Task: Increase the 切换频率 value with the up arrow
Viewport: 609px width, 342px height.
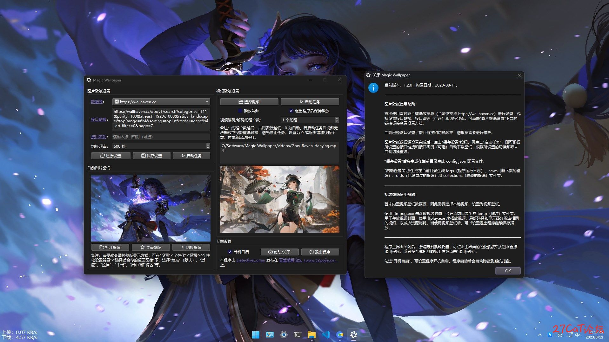Action: [208, 145]
